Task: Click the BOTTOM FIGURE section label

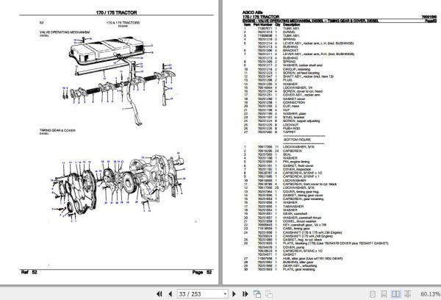Action: point(297,140)
